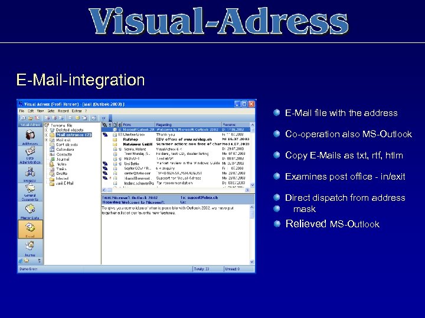425x318 pixels.
Task: Open the Edit menu
Action: click(x=31, y=111)
